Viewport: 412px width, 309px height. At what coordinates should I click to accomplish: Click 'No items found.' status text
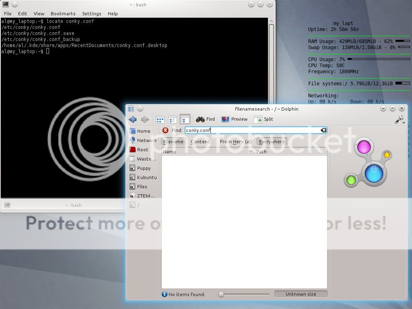click(x=187, y=294)
